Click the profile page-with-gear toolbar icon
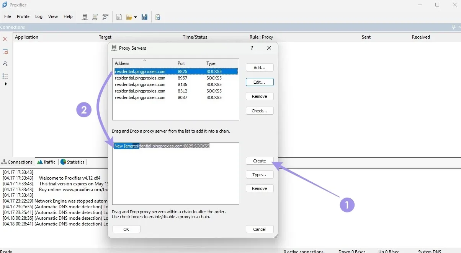461x253 pixels. pyautogui.click(x=119, y=17)
